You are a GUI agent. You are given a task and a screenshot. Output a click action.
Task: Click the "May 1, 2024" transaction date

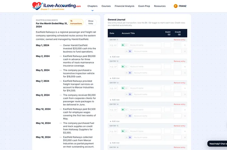coord(43,45)
